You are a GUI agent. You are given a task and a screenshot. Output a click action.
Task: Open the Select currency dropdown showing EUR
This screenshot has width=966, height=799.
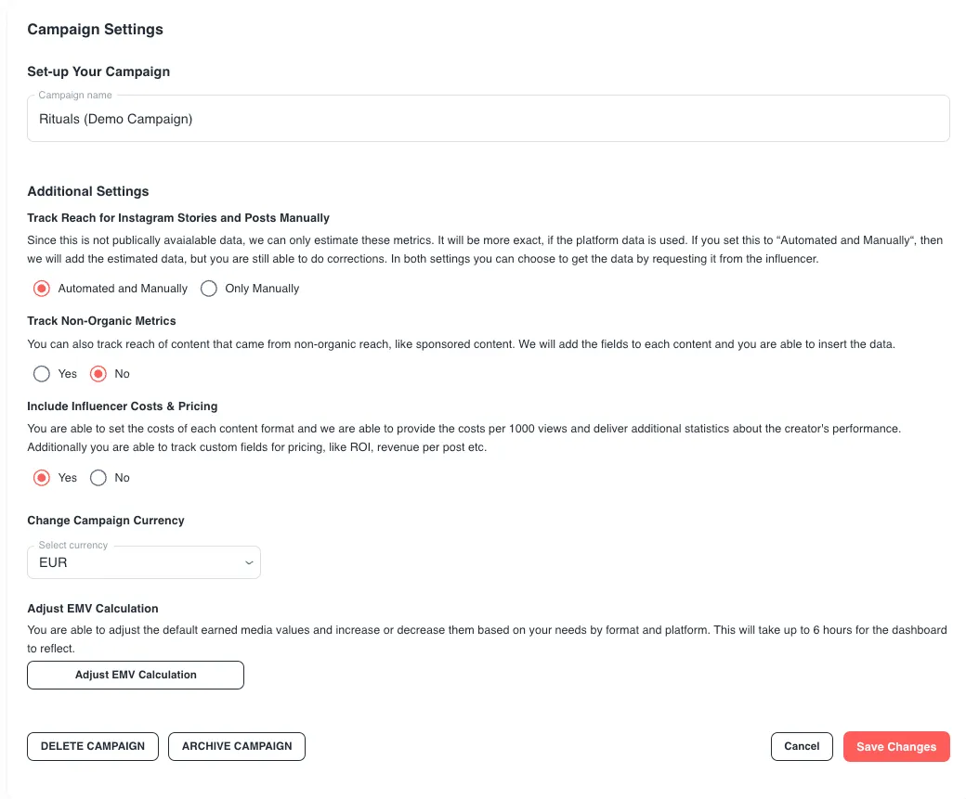pyautogui.click(x=144, y=562)
